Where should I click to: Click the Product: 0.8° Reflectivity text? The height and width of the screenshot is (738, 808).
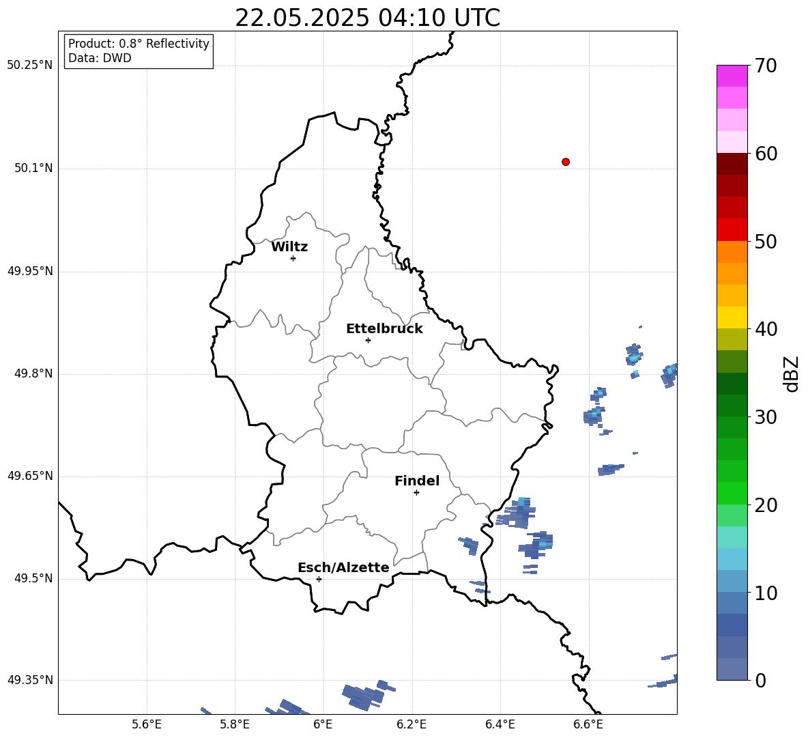coord(139,44)
